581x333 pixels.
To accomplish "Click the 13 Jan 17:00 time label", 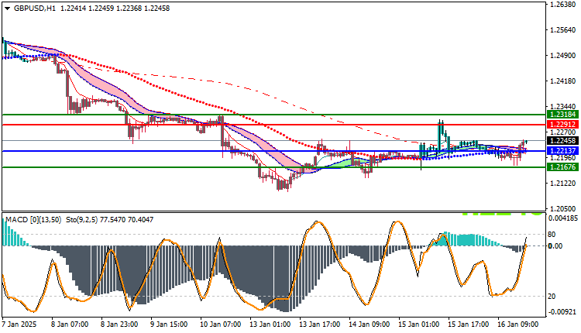I will (x=319, y=324).
